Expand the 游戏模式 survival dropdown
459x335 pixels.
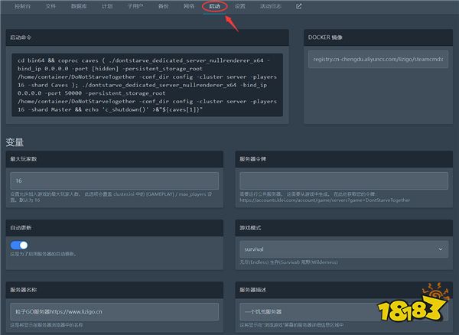(x=343, y=249)
